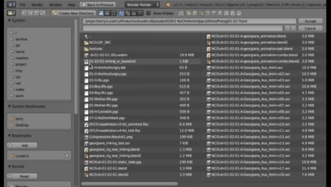331x187 pixels.
Task: Click the refresh file list icon
Action: point(42,13)
